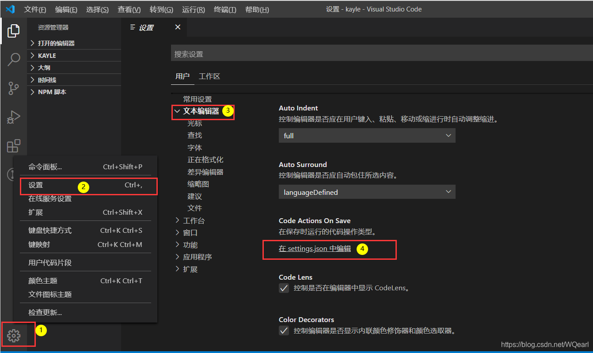Select 常用设置 in the settings tree
593x353 pixels.
[198, 99]
